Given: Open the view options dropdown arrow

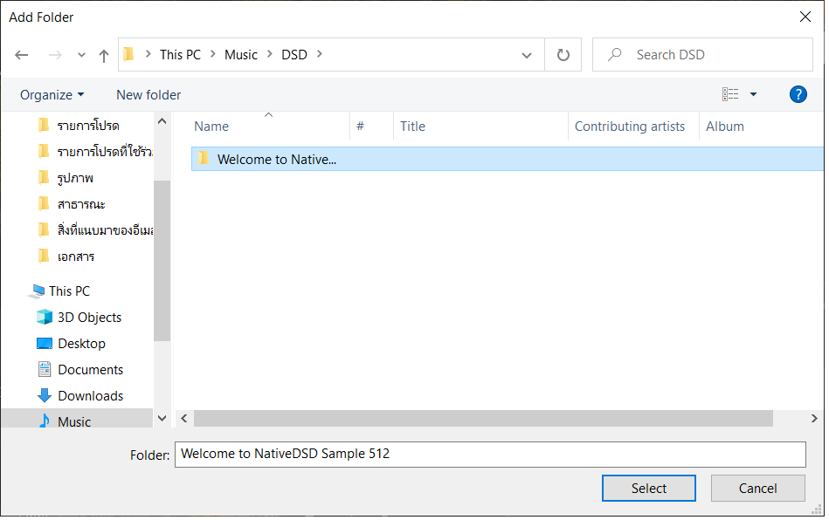Looking at the screenshot, I should 754,94.
